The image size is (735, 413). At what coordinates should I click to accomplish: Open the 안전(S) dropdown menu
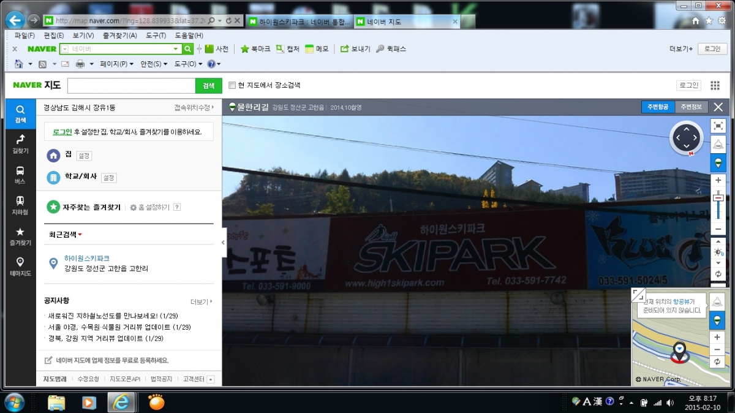(154, 64)
